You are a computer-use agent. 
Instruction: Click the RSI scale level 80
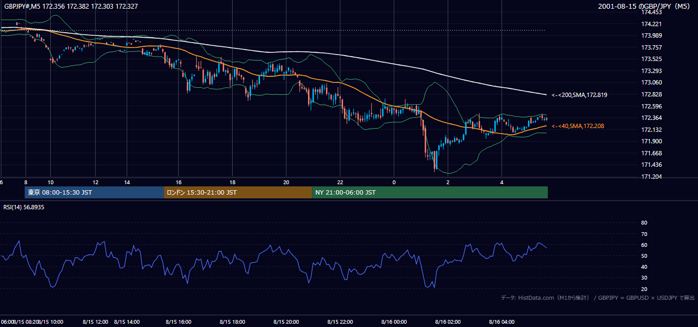pyautogui.click(x=644, y=223)
